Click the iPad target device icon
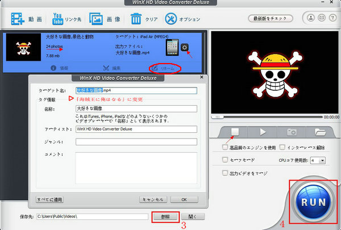341x230 pixels. coord(172,47)
